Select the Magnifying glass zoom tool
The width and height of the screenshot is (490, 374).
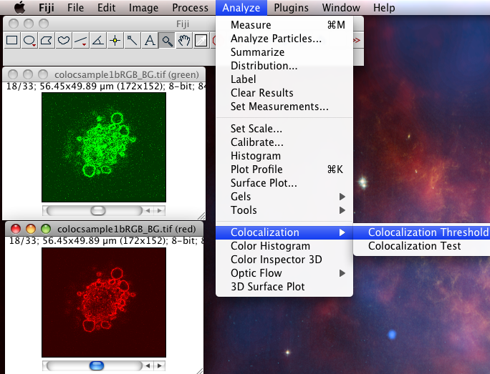pos(167,41)
